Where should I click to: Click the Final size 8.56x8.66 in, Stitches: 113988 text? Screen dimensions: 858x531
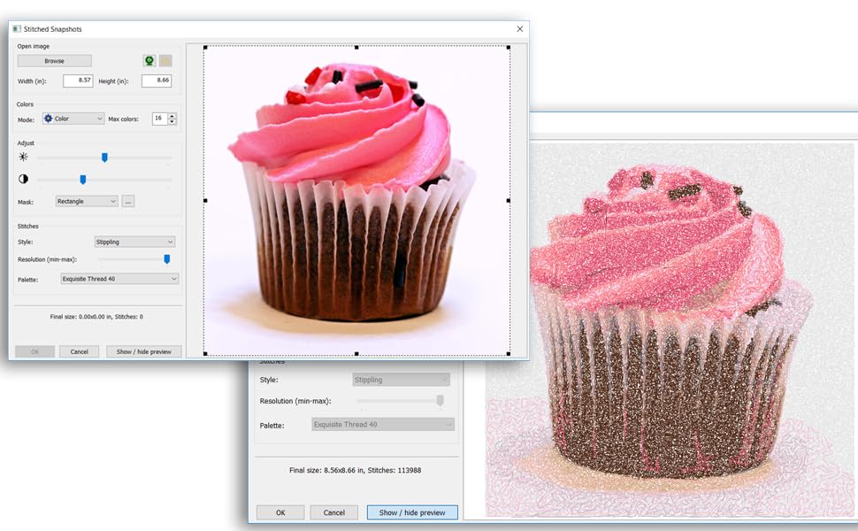pos(355,470)
